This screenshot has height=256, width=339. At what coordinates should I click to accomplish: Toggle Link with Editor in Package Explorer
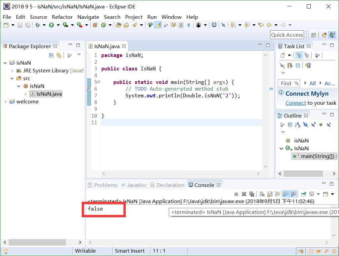[x=59, y=56]
